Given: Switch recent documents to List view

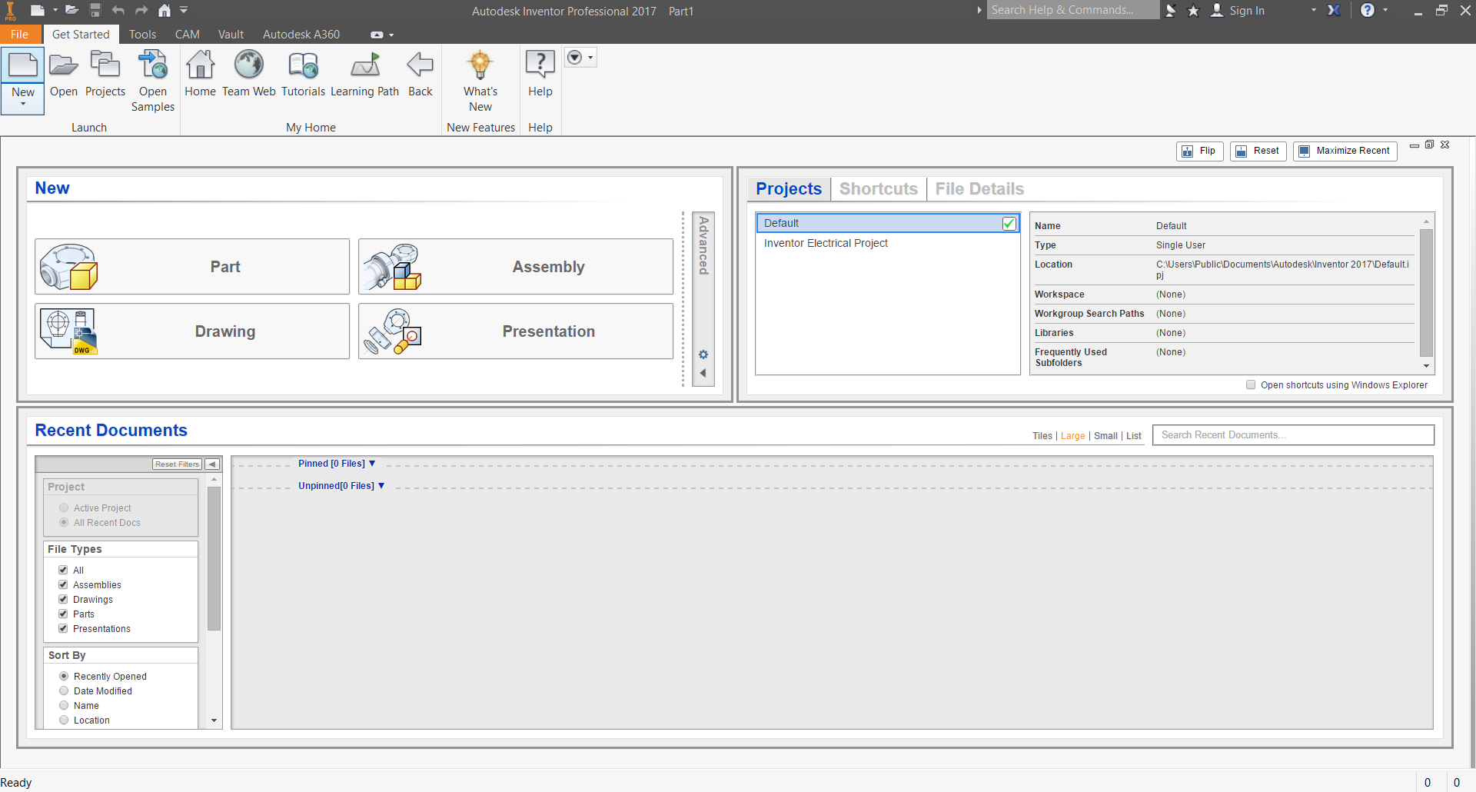Looking at the screenshot, I should 1134,436.
